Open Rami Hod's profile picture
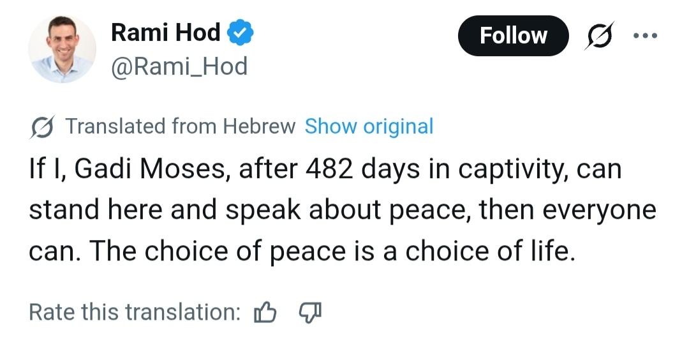This screenshot has width=689, height=346. (x=62, y=49)
